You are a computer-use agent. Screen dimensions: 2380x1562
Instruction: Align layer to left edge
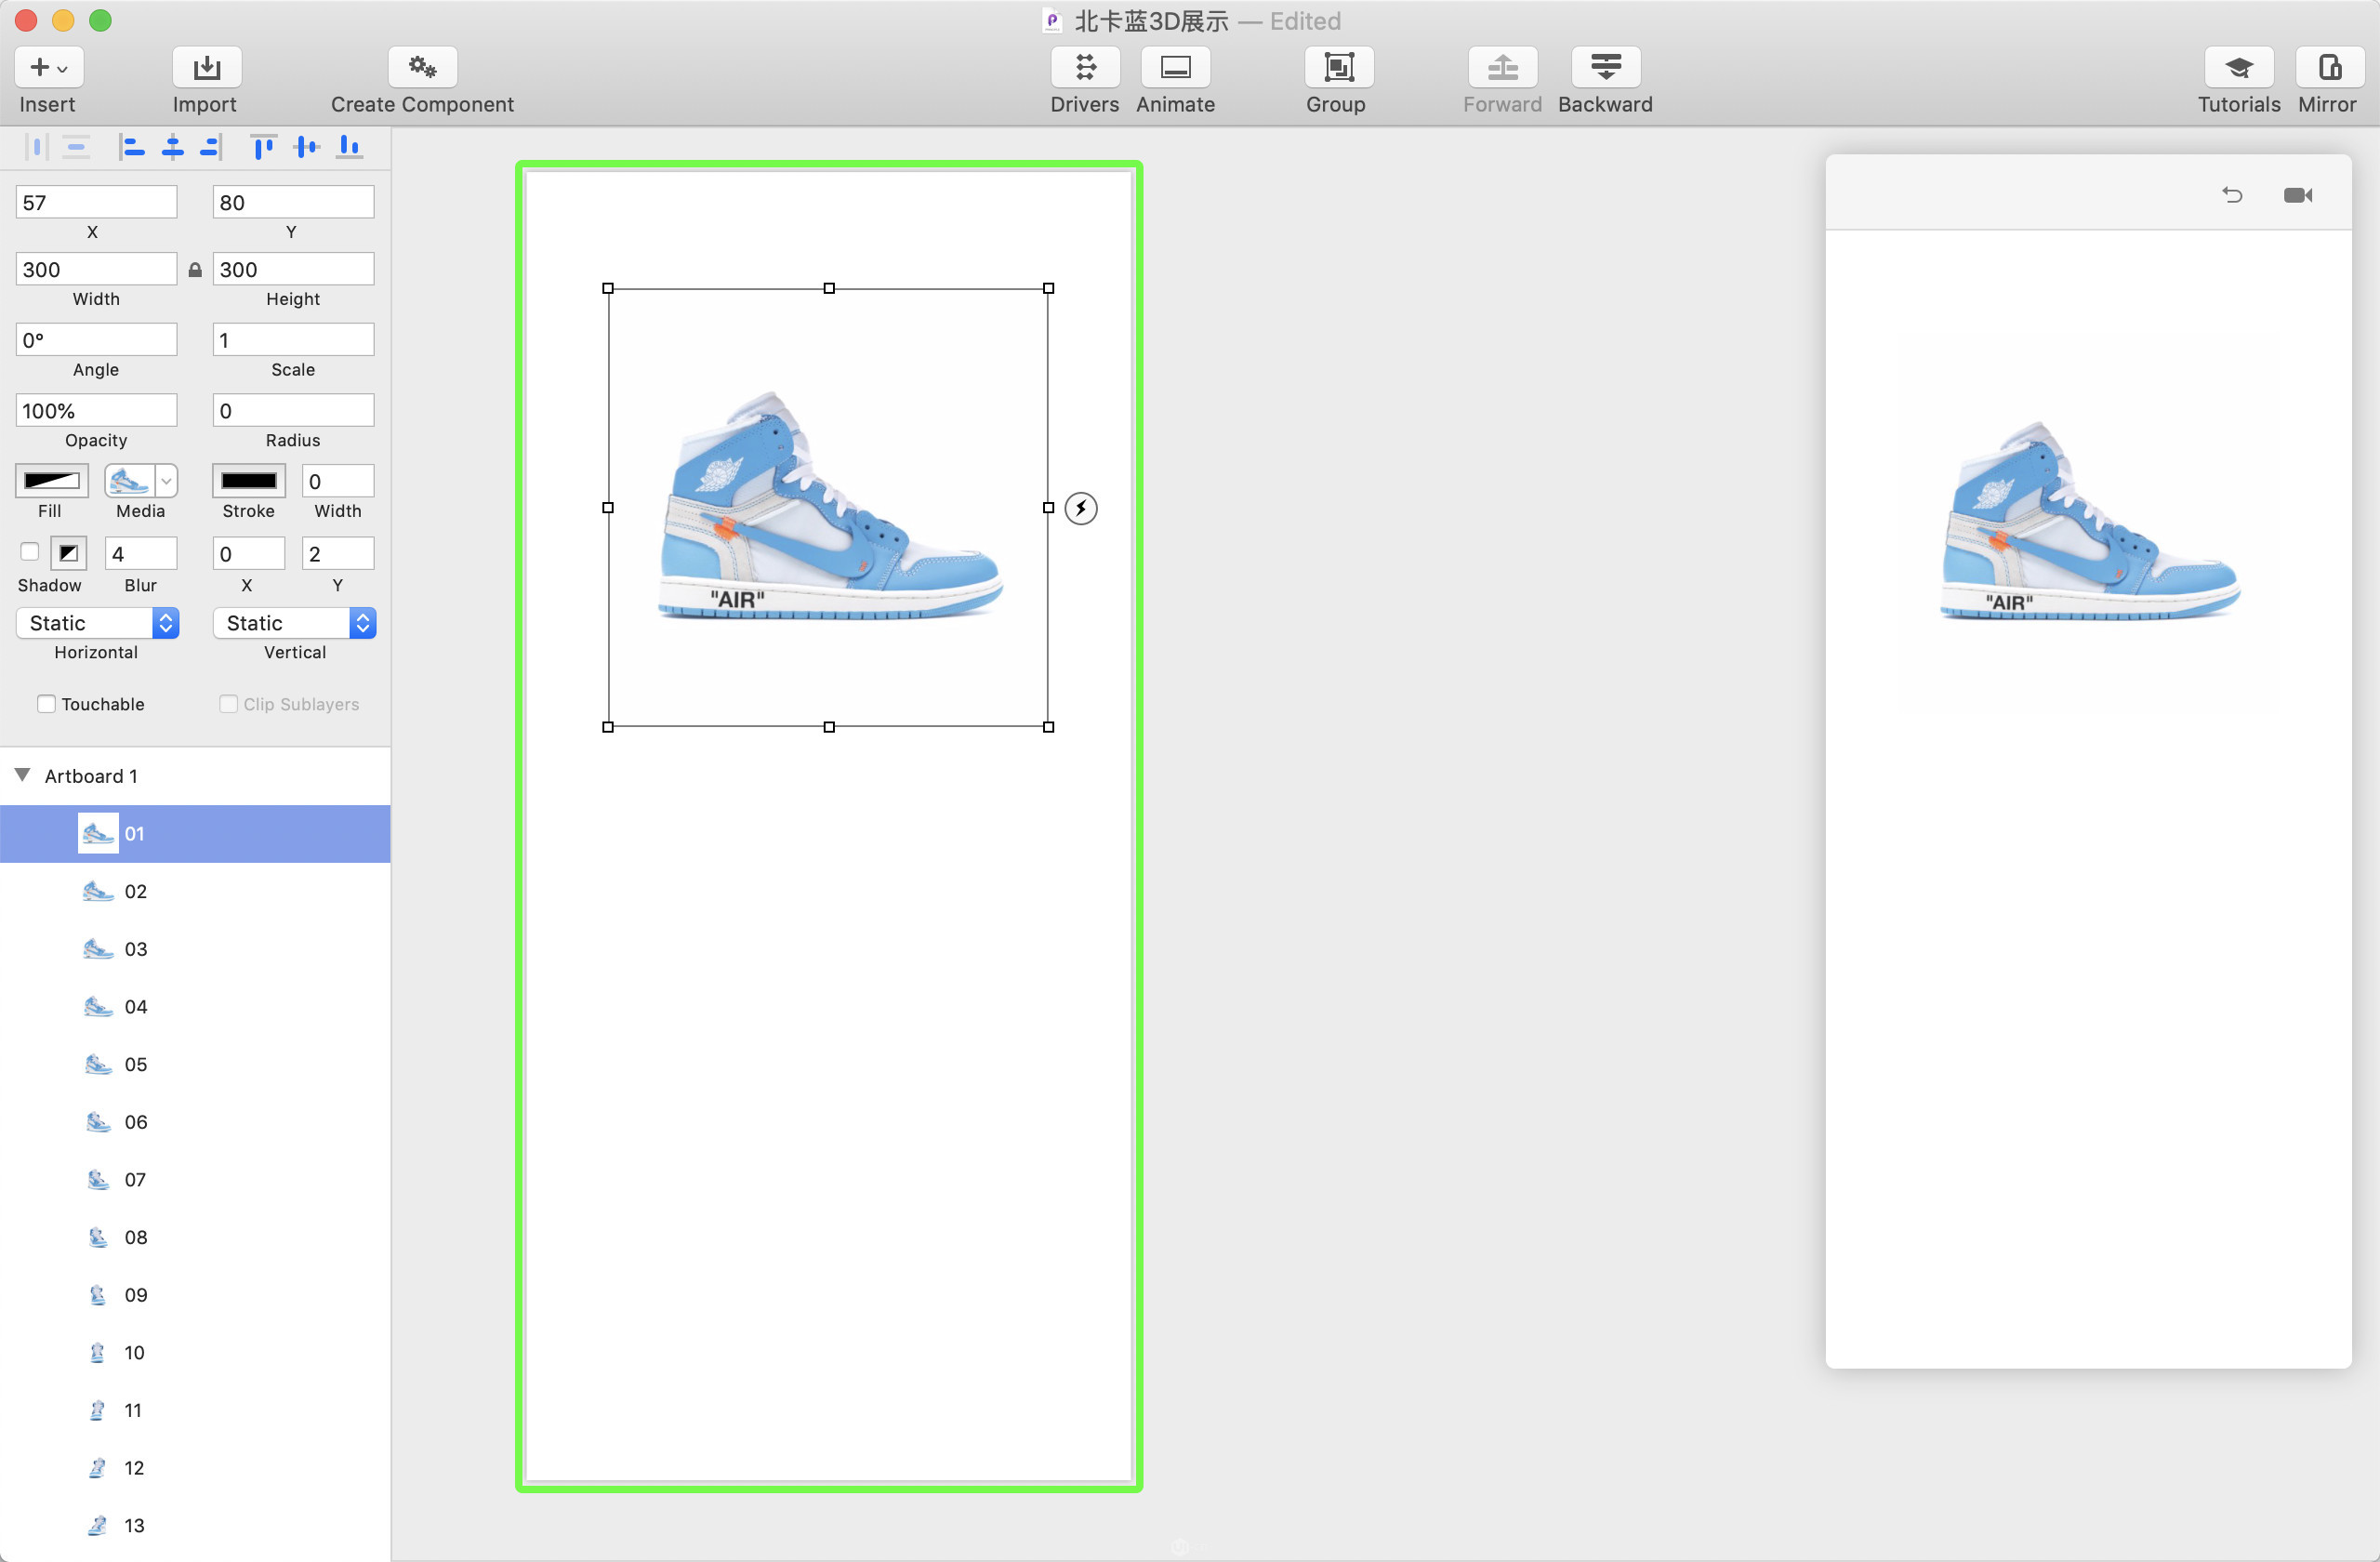(x=131, y=148)
